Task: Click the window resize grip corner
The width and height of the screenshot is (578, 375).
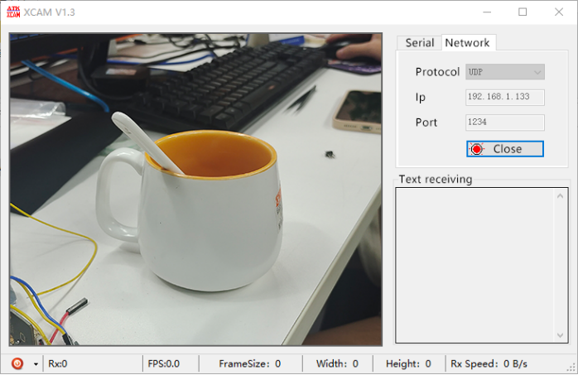Action: pyautogui.click(x=571, y=368)
